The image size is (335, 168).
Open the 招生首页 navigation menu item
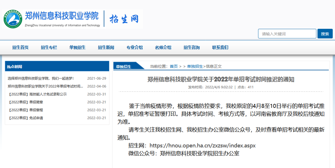pos(20,47)
